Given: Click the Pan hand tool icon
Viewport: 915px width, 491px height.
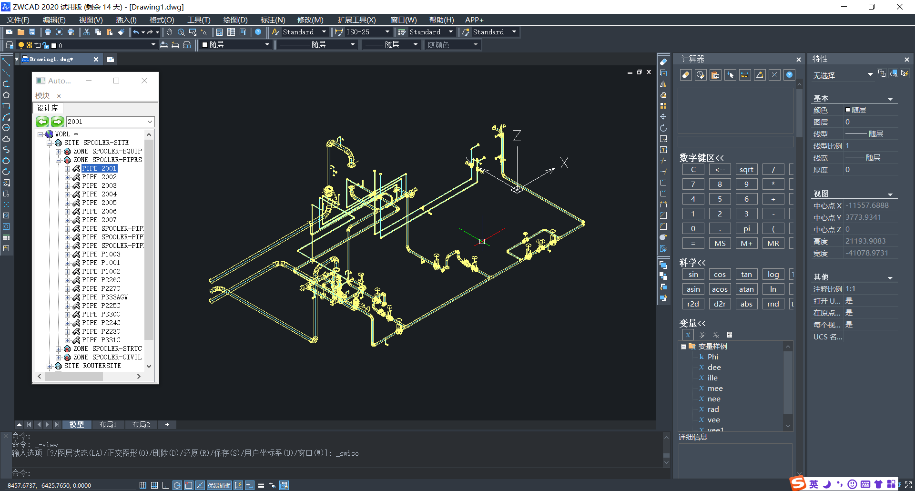Looking at the screenshot, I should coord(170,32).
